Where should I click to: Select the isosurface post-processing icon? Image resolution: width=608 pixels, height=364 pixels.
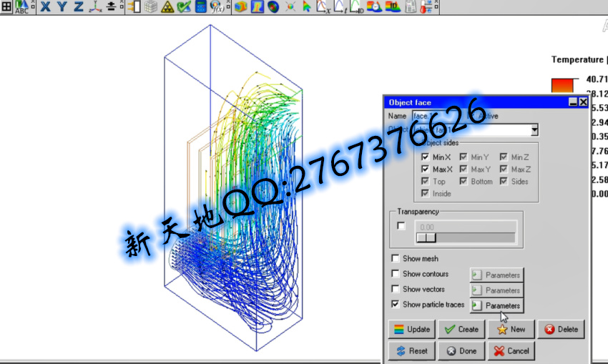pos(273,6)
